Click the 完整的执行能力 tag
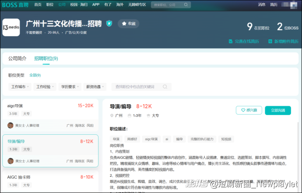 [202, 139]
